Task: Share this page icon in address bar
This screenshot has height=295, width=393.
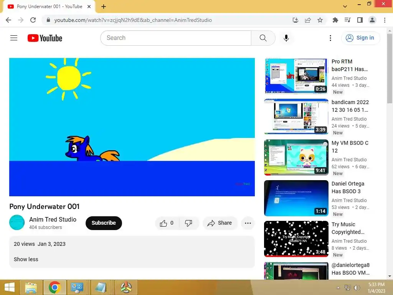Action: (308, 20)
